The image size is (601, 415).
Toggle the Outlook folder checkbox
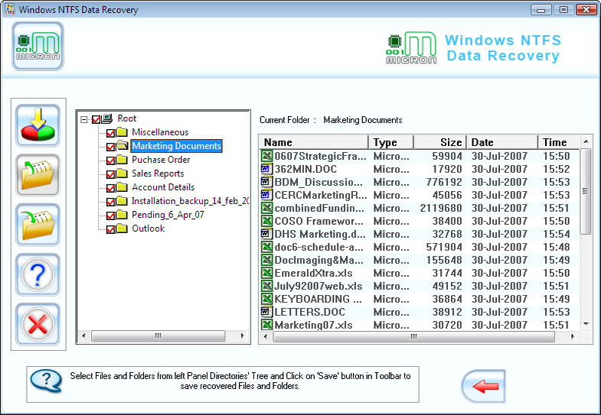click(x=110, y=229)
